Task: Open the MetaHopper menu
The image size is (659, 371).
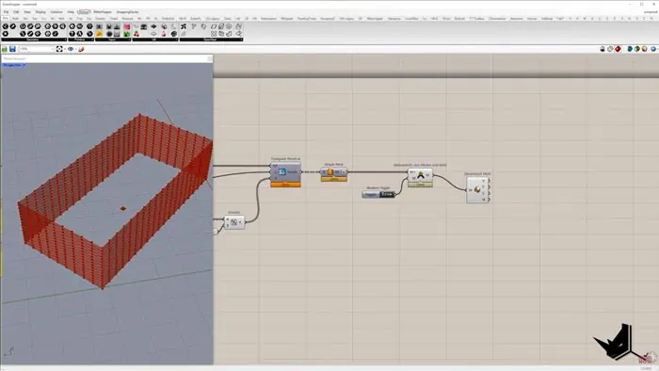Action: point(102,11)
